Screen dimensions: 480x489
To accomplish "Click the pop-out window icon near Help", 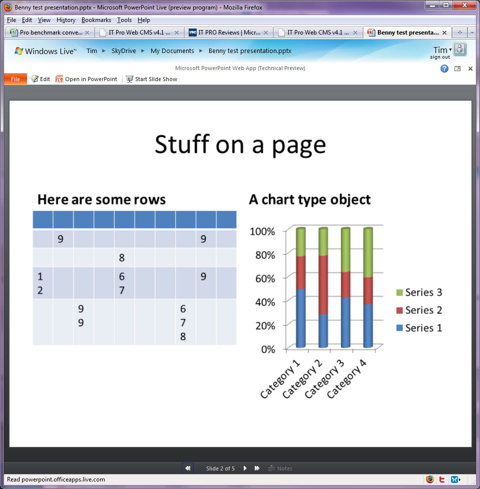I will (x=457, y=69).
